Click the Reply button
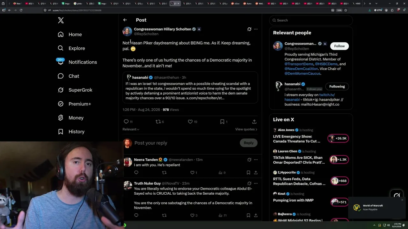The height and width of the screenshot is (229, 408). coord(249,143)
